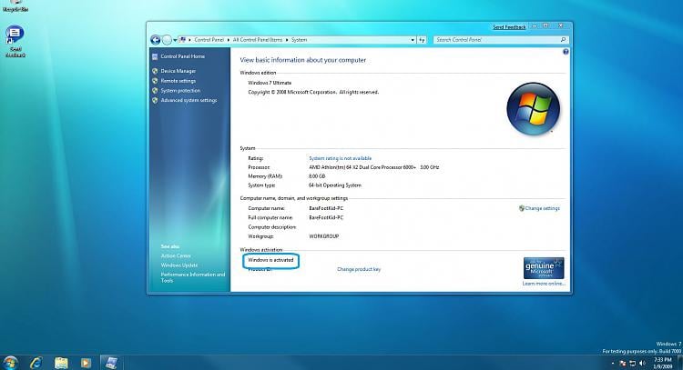Open Performance Information and Tools
Image resolution: width=683 pixels, height=370 pixels.
[x=193, y=277]
